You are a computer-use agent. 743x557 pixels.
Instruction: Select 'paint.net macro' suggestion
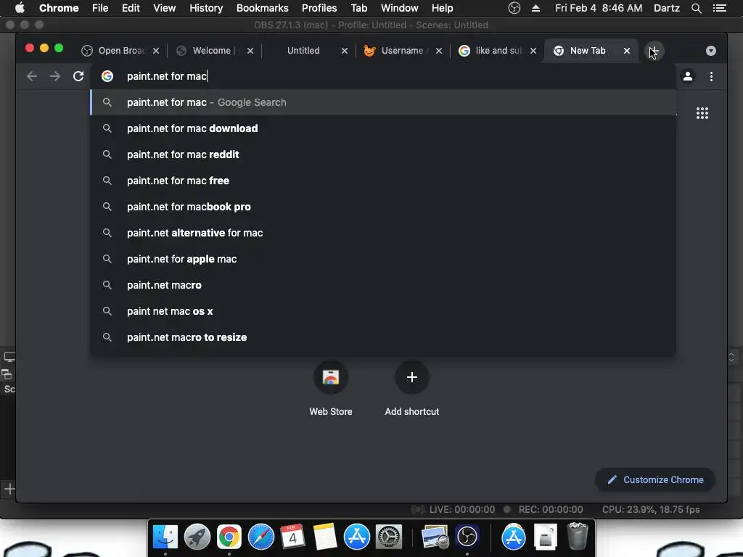pyautogui.click(x=383, y=284)
